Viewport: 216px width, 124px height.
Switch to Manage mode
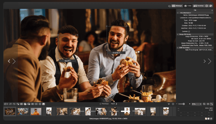tap(177, 6)
